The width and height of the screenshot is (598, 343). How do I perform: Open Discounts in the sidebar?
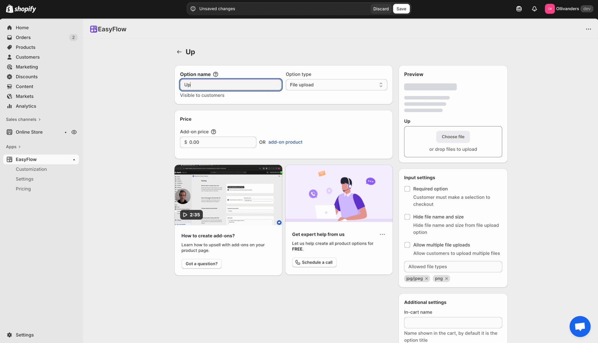click(26, 77)
